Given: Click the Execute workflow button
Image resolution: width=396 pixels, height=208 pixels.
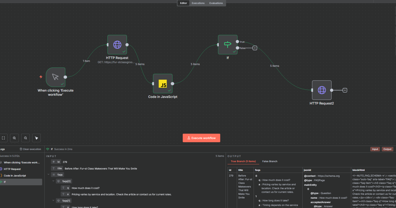Looking at the screenshot, I should pos(201,138).
